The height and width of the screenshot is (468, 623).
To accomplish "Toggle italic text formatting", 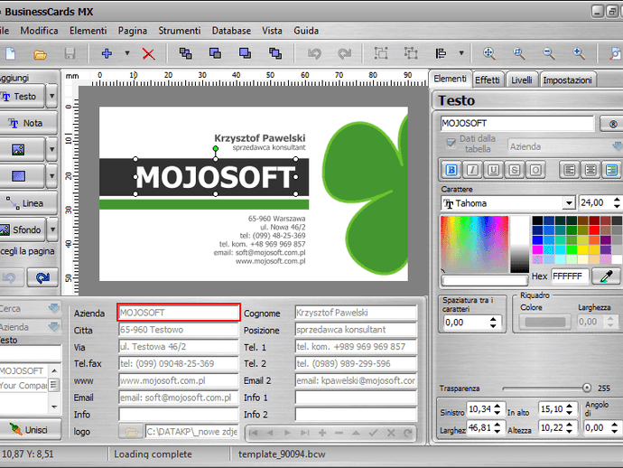I will click(x=472, y=170).
